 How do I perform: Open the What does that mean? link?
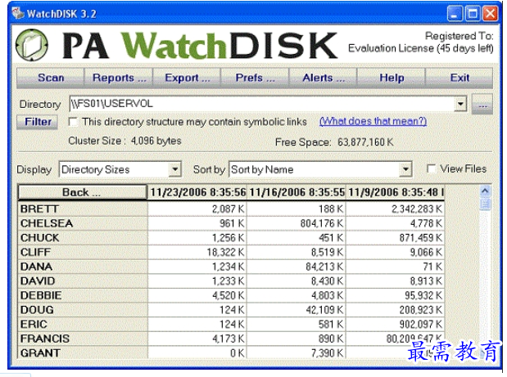(x=373, y=121)
